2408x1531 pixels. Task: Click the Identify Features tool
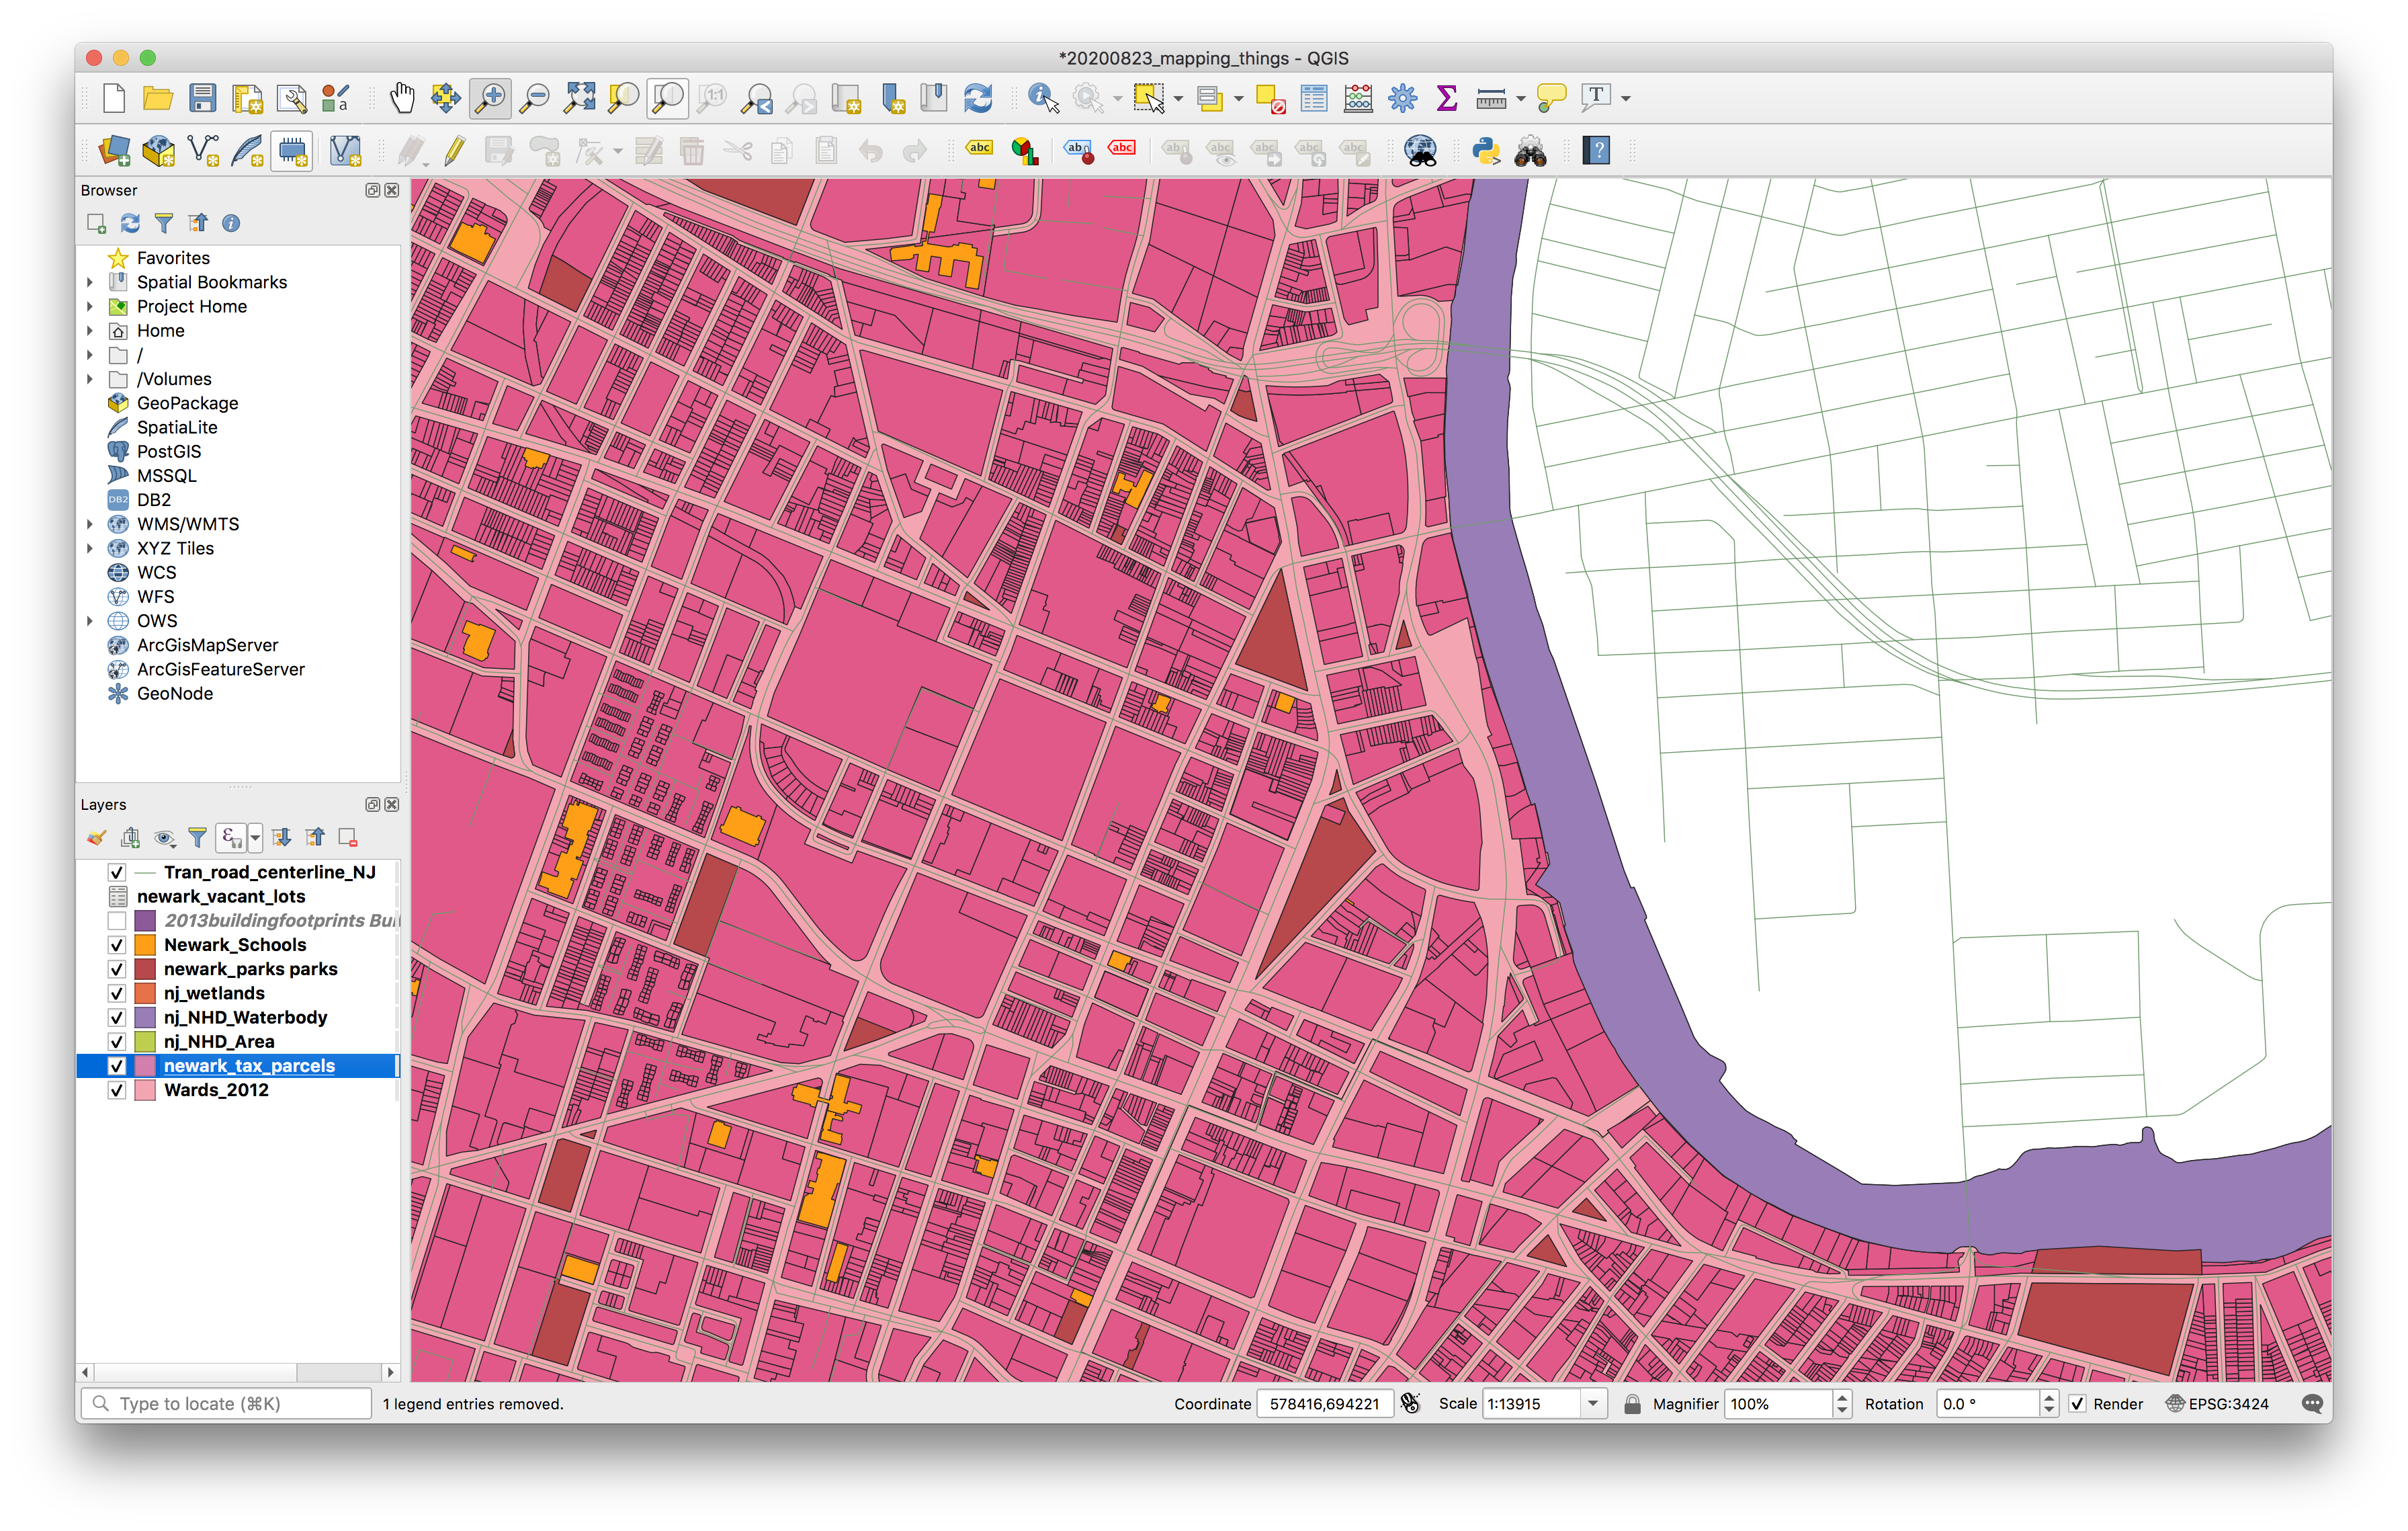[x=1042, y=97]
